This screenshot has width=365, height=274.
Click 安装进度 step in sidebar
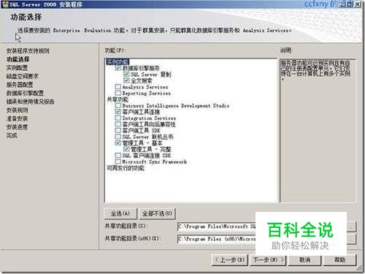[x=17, y=127]
